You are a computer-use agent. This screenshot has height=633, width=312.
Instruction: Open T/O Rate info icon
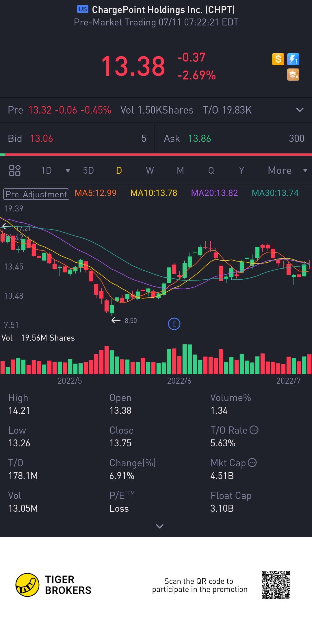click(x=254, y=430)
